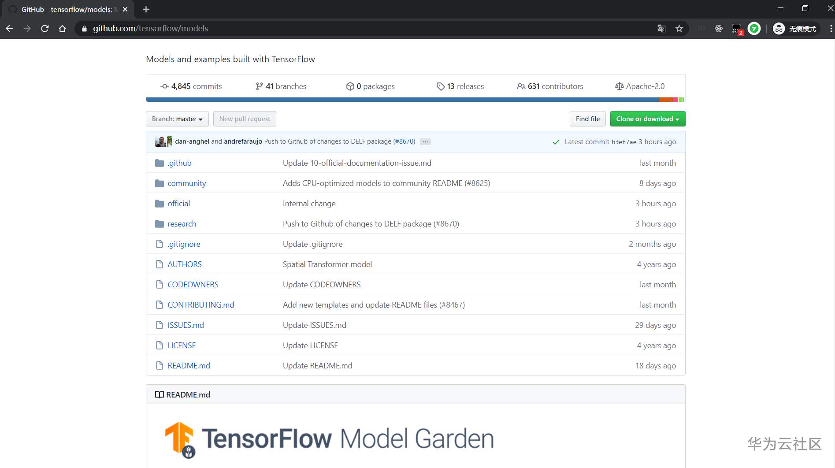Open the research folder link
835x468 pixels.
(182, 224)
